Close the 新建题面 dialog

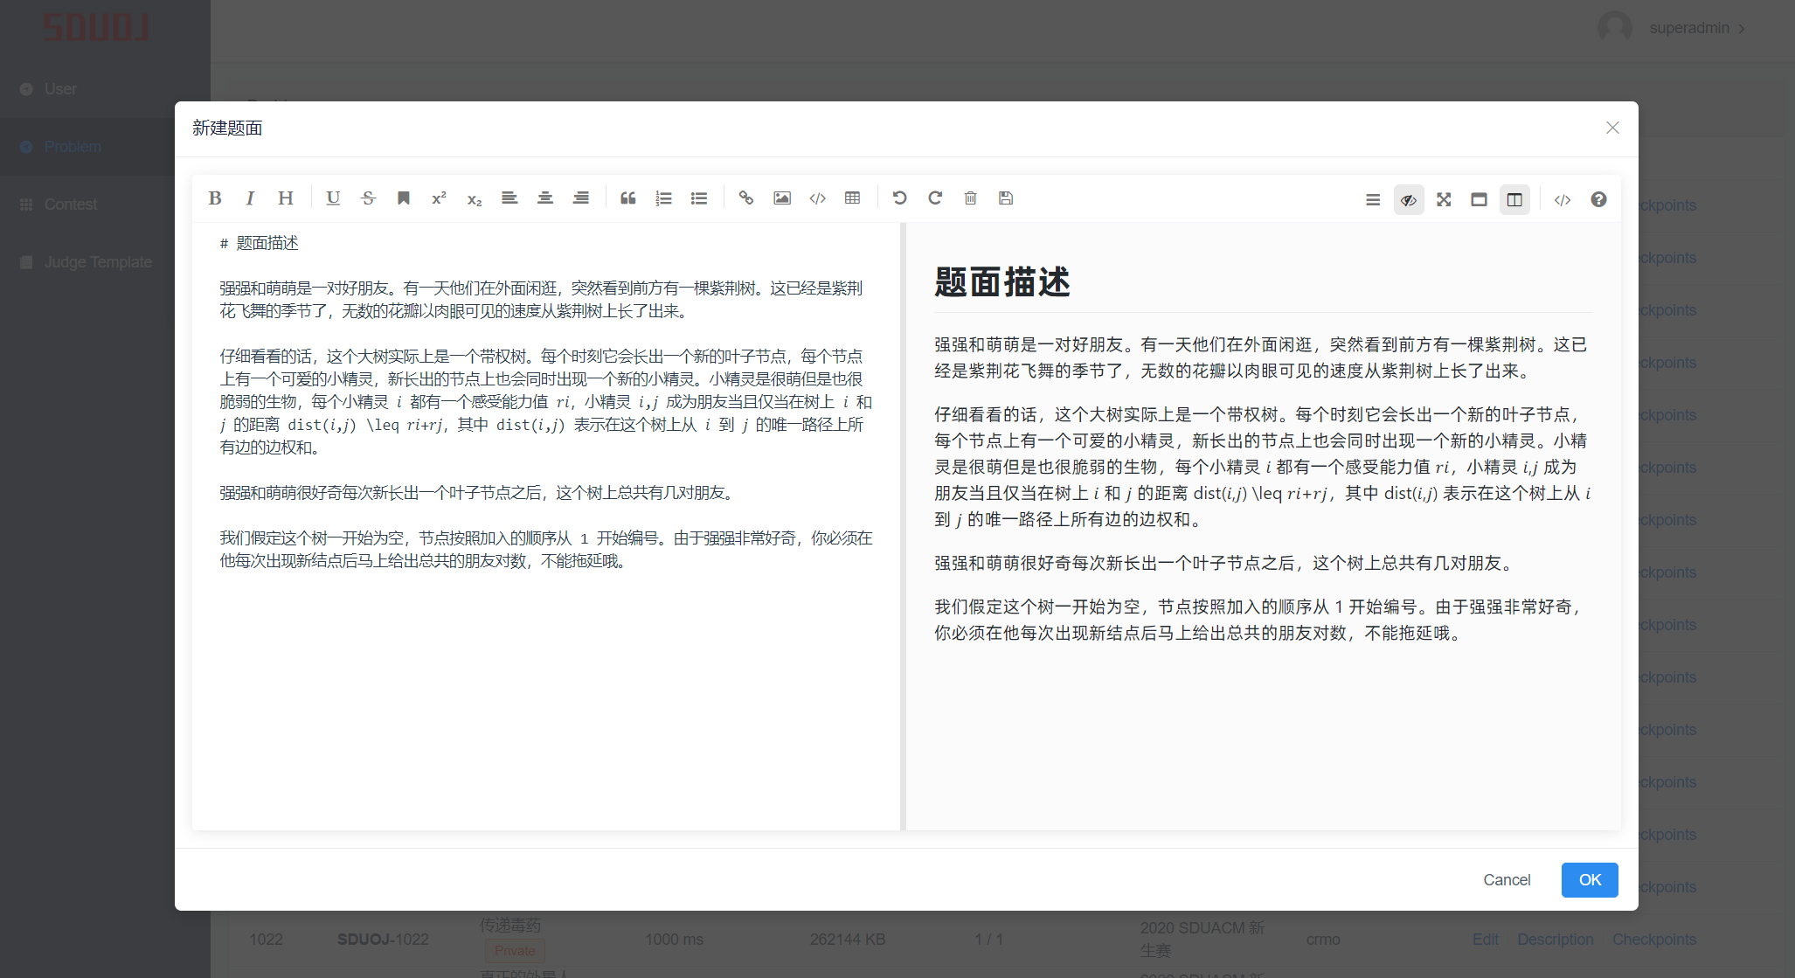click(x=1612, y=128)
